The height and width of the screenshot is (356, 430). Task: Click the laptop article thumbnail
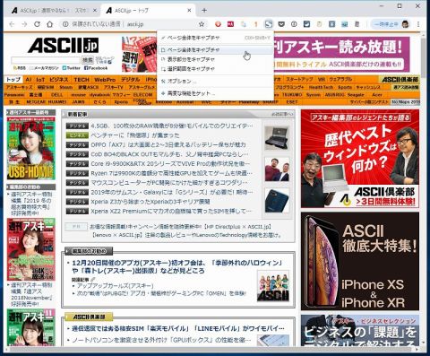(x=277, y=137)
